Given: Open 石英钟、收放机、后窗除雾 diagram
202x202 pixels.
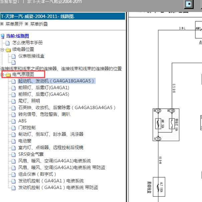Looking at the screenshot, I should [x=67, y=107].
